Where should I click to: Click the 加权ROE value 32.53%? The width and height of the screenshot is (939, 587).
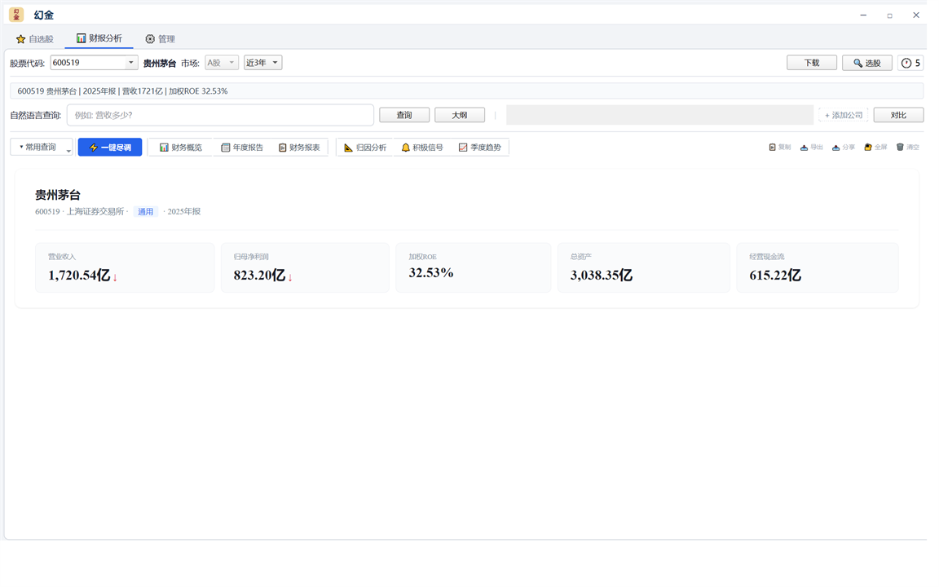click(431, 273)
